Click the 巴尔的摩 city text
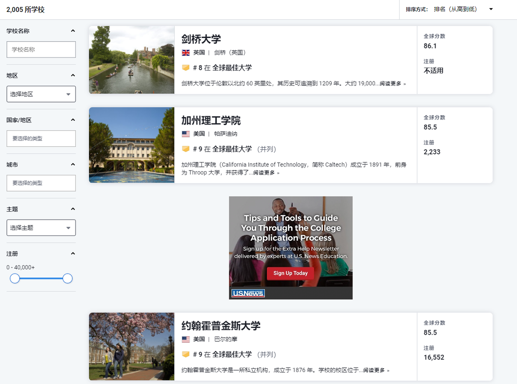The image size is (517, 384). click(x=225, y=339)
